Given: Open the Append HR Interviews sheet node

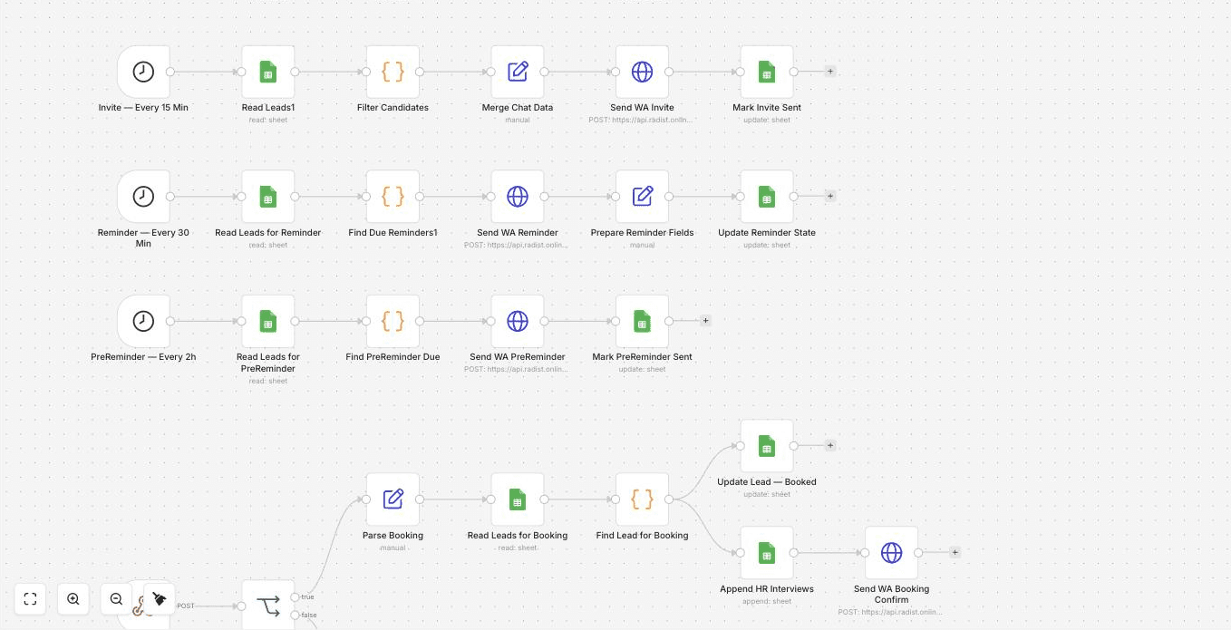Looking at the screenshot, I should click(x=767, y=553).
